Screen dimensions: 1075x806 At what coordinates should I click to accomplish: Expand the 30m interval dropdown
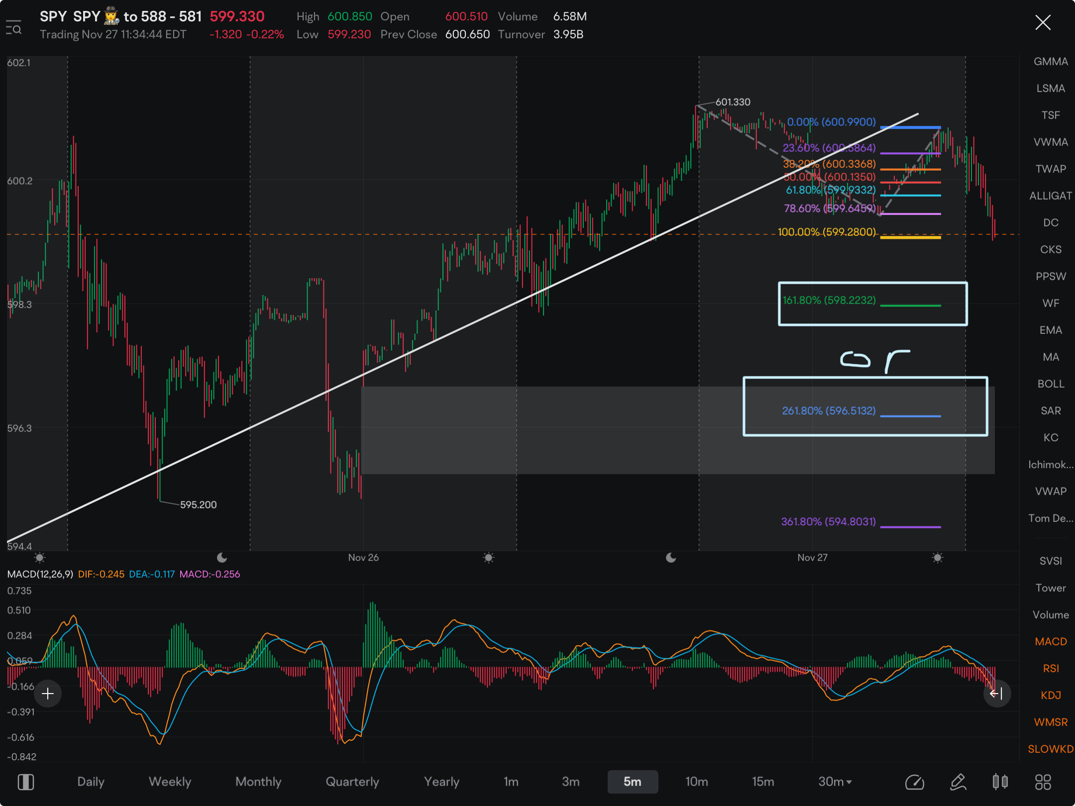[x=835, y=782]
